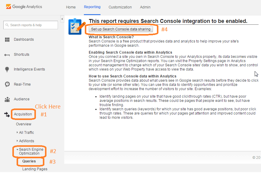Open Dashboards section
Screen dimensions: 261x173
(24, 39)
